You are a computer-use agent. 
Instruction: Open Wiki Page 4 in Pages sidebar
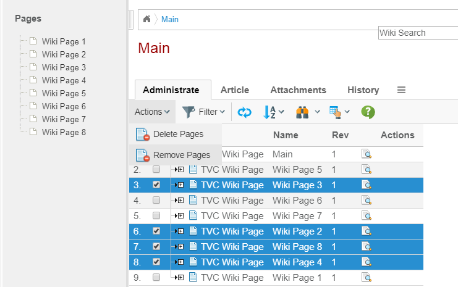point(64,80)
